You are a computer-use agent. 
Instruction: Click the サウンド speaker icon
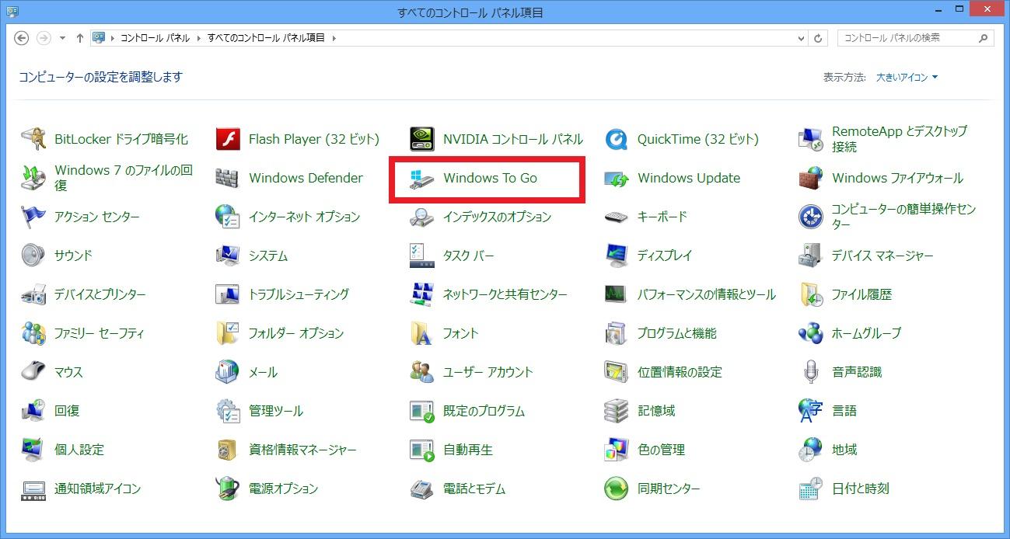pyautogui.click(x=33, y=256)
